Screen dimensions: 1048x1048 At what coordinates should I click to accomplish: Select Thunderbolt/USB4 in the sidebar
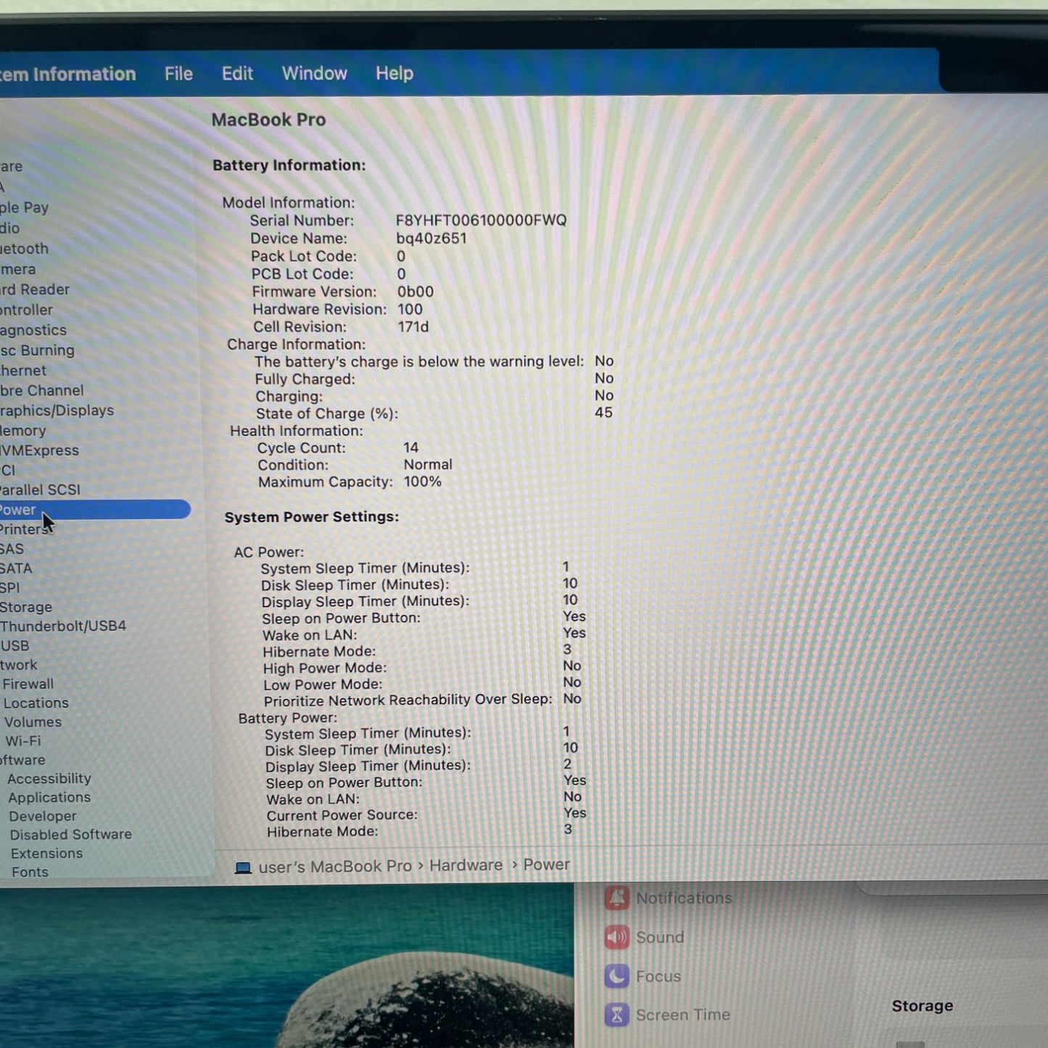[x=63, y=626]
